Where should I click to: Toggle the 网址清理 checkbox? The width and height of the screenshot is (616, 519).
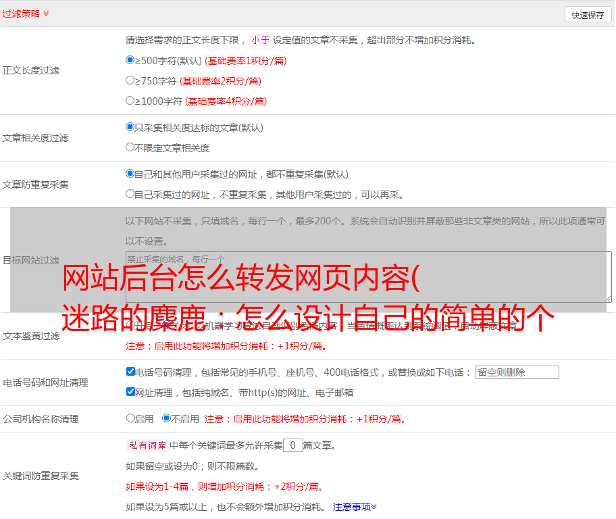(130, 392)
